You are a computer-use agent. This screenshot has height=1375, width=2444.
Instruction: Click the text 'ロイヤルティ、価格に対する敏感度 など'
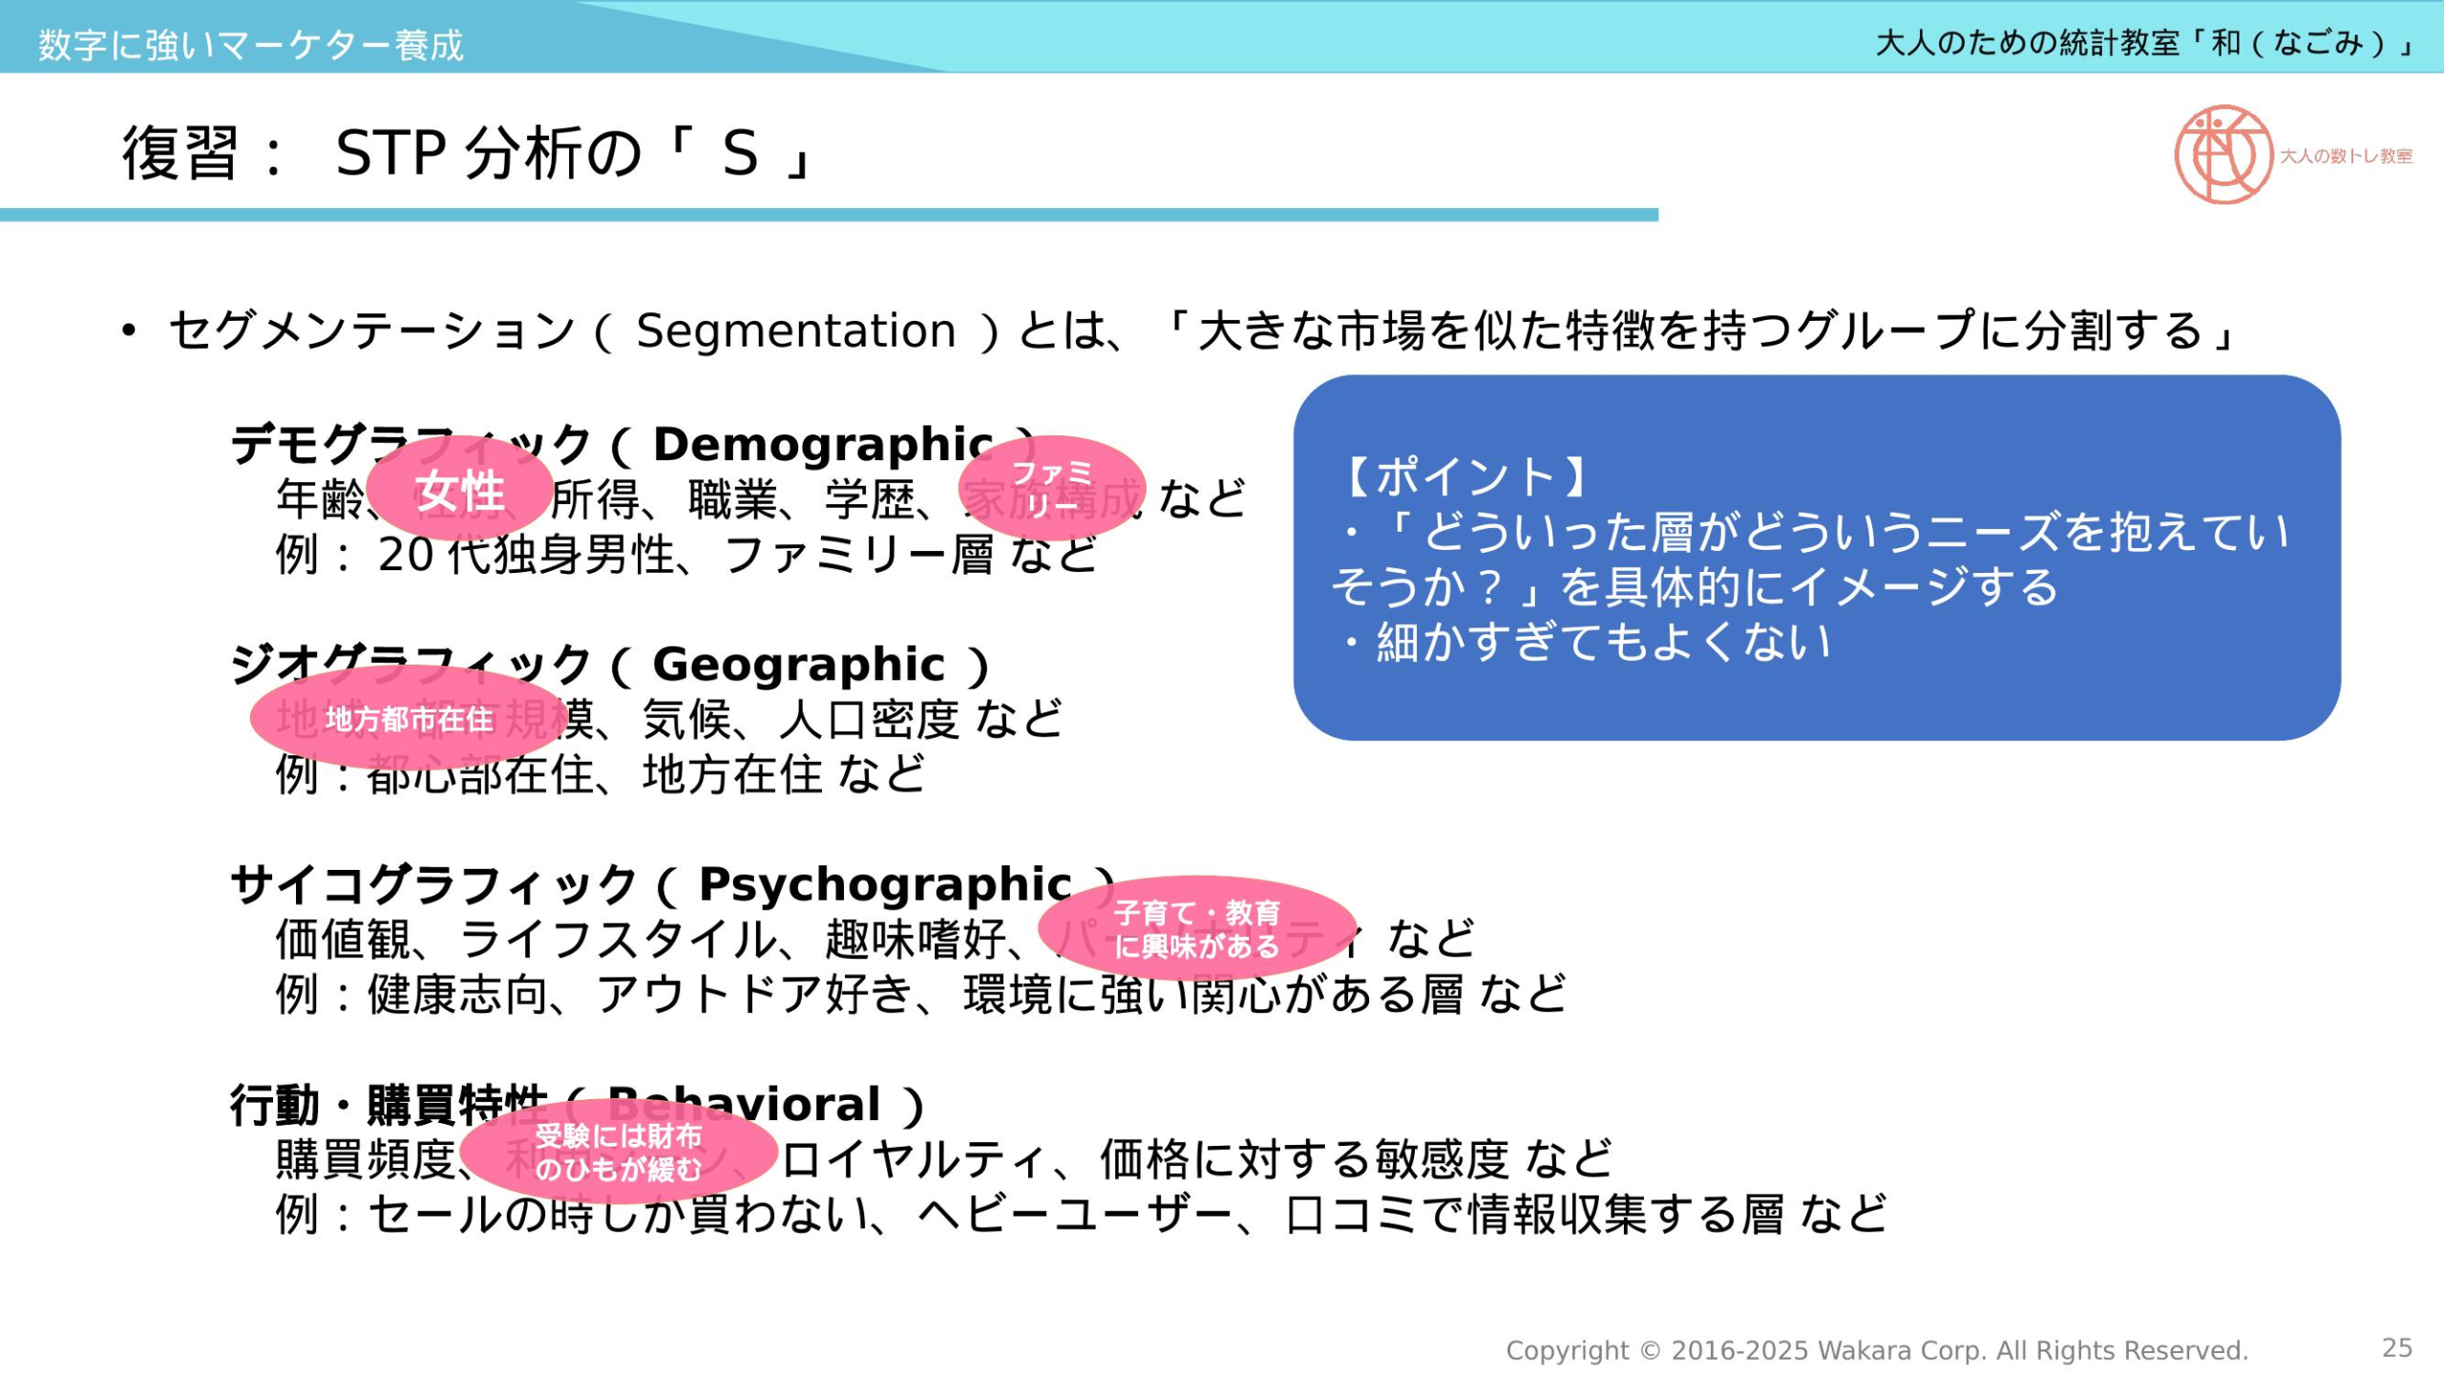click(1197, 1160)
